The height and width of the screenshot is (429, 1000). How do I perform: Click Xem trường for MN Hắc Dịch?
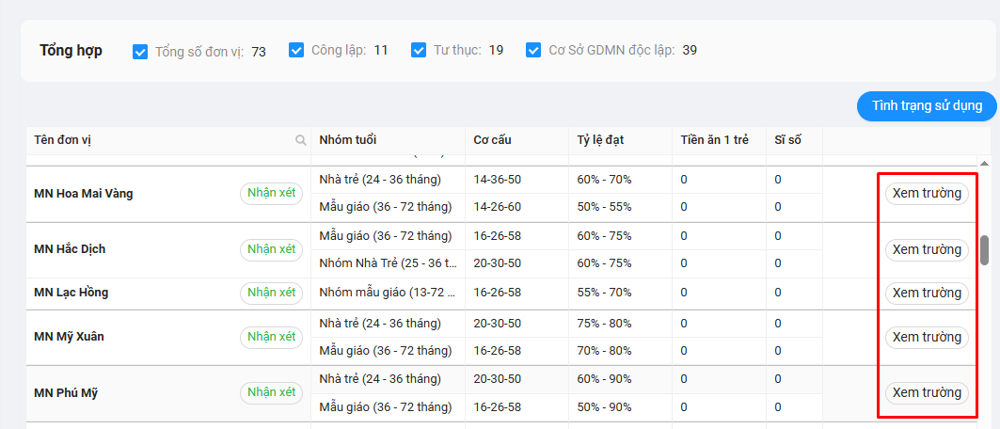(x=927, y=249)
